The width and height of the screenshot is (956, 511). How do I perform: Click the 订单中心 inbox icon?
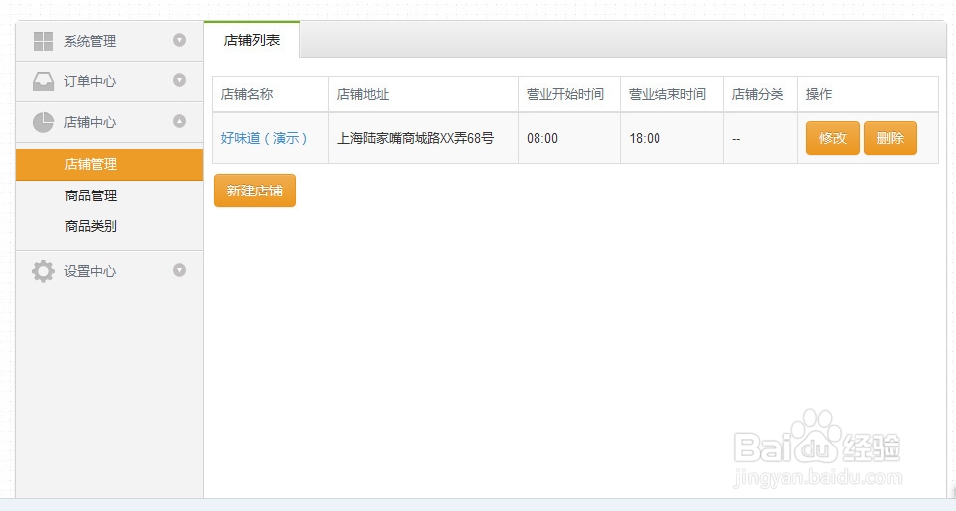(x=43, y=81)
